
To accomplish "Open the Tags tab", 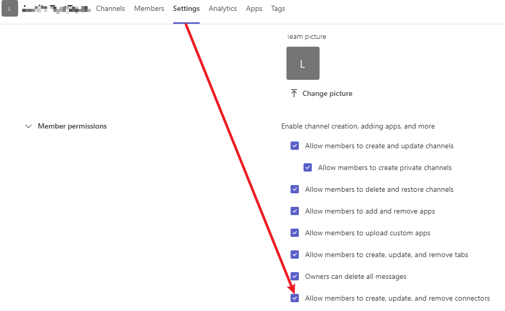I will click(278, 9).
